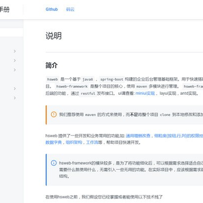Expand the bottommost sidebar chevron
203x203 pixels.
[x=15, y=98]
